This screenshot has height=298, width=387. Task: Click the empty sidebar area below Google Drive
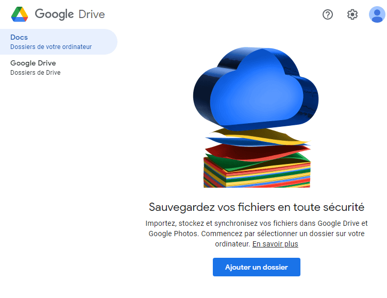coord(57,180)
